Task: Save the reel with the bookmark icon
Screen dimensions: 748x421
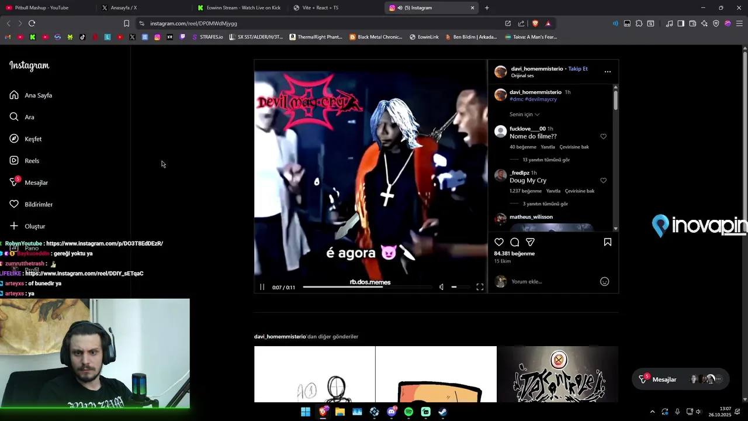Action: (608, 242)
